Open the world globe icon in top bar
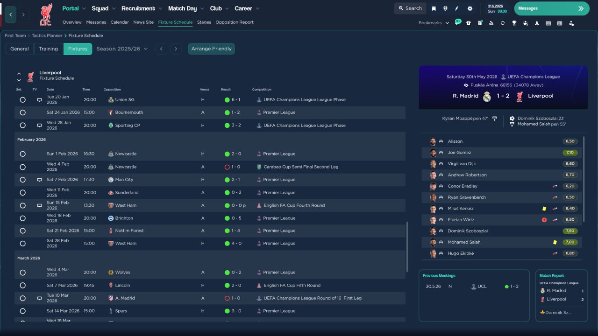This screenshot has height=336, width=598. [x=446, y=8]
